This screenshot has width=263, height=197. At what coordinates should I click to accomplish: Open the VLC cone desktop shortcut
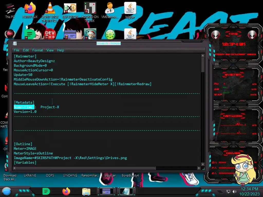pos(50,12)
